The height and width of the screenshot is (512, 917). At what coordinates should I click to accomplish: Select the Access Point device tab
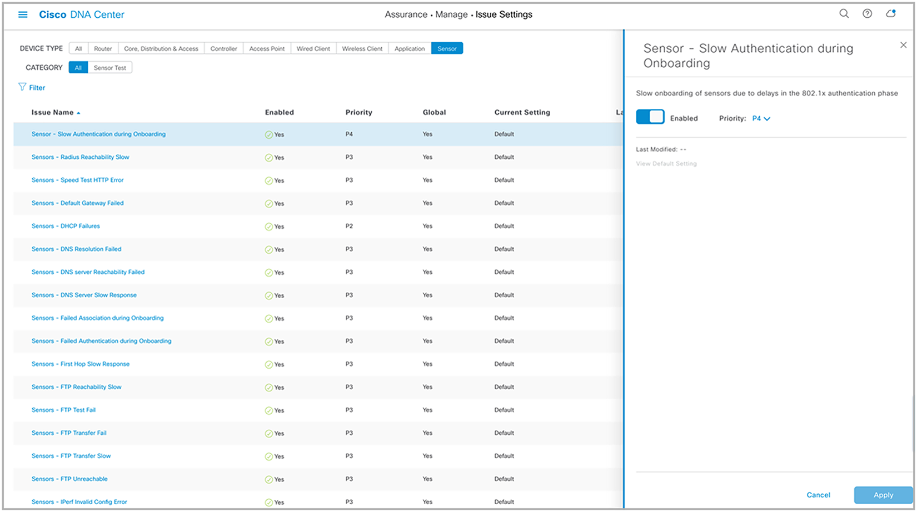pos(267,48)
